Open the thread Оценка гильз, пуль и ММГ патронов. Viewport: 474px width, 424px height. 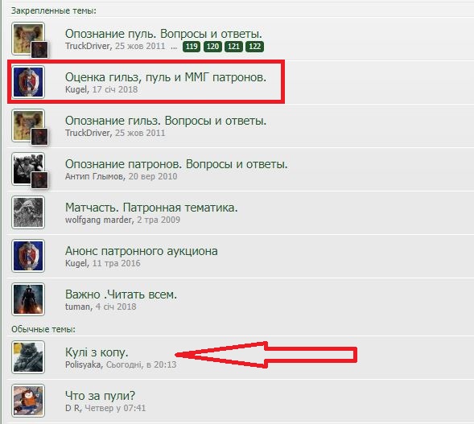click(166, 77)
